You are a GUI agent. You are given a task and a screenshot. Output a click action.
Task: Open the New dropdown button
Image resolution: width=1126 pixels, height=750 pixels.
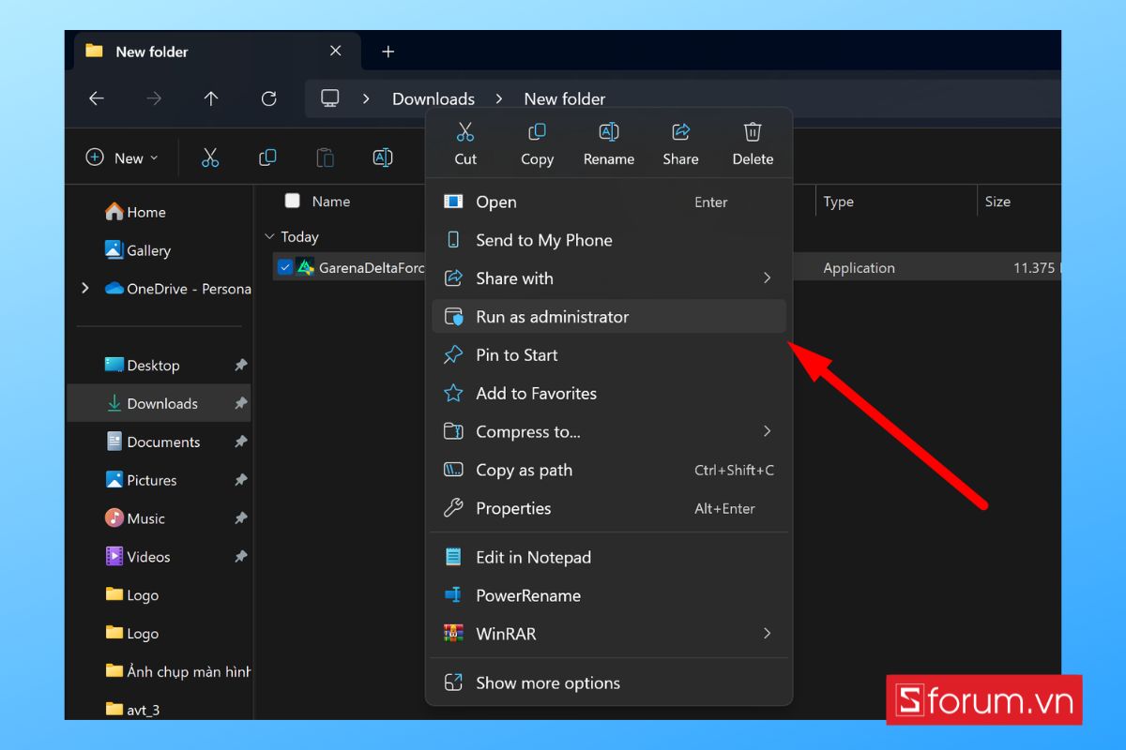coord(122,157)
